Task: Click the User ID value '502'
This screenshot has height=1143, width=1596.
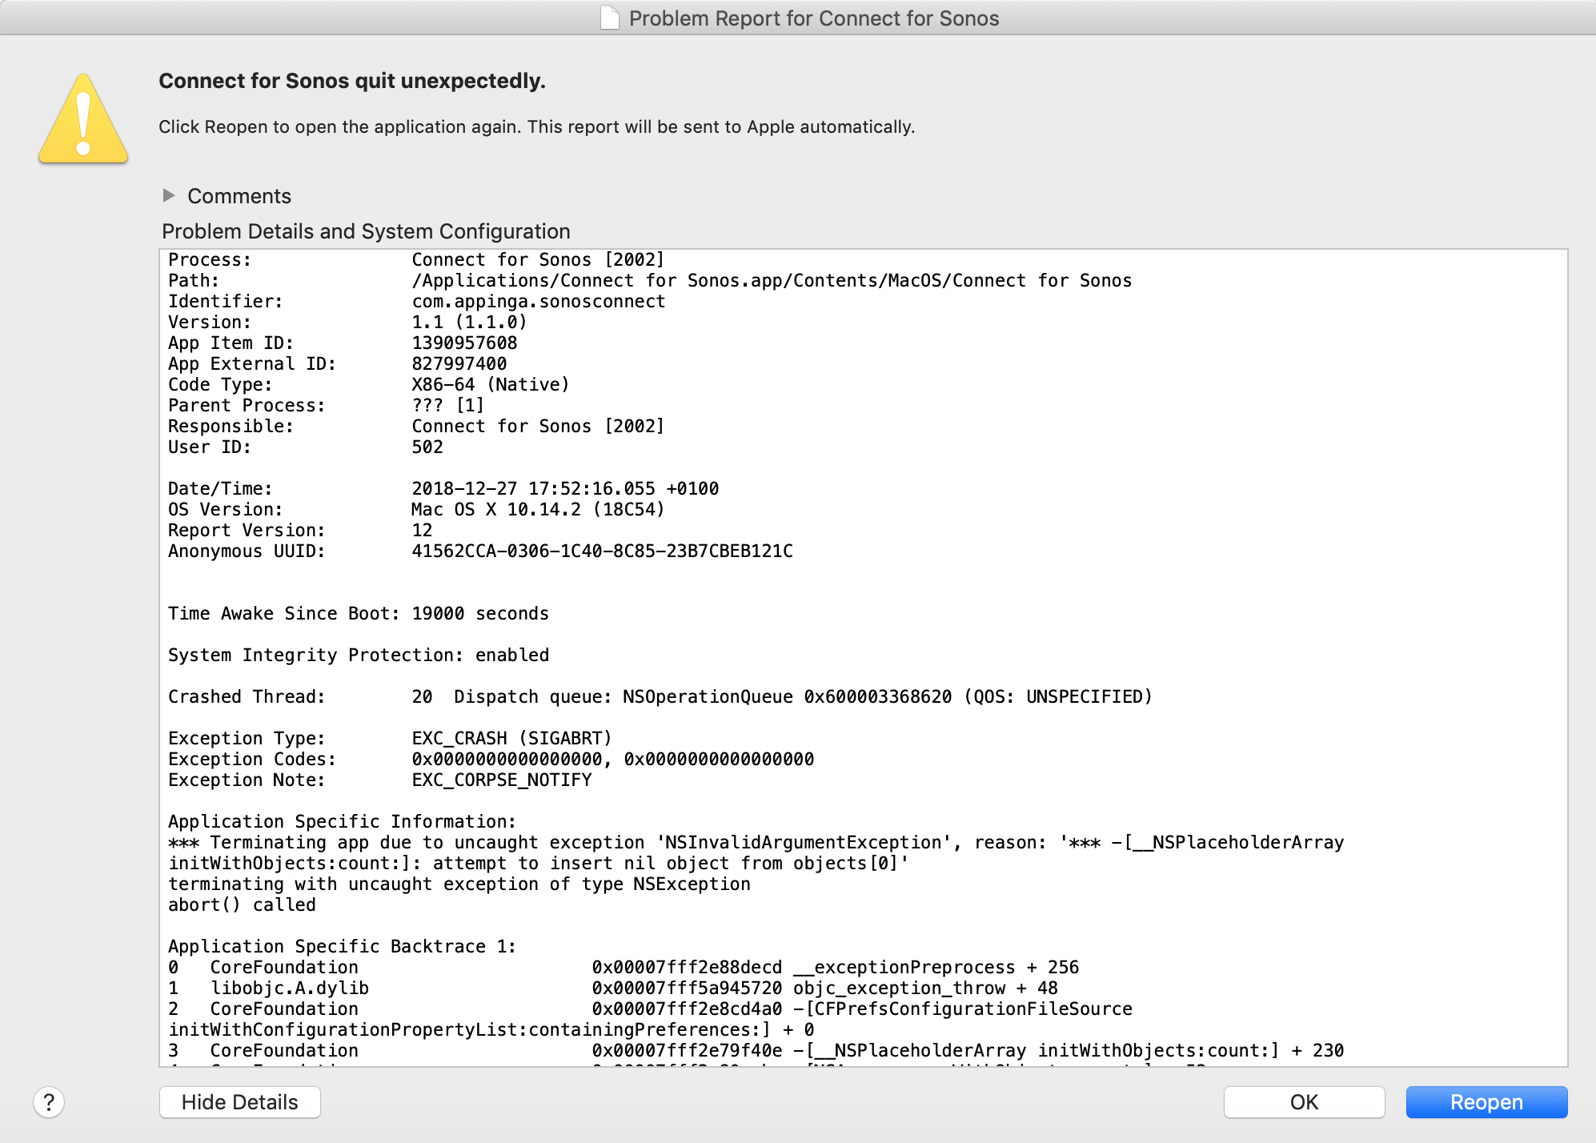Action: (x=427, y=447)
